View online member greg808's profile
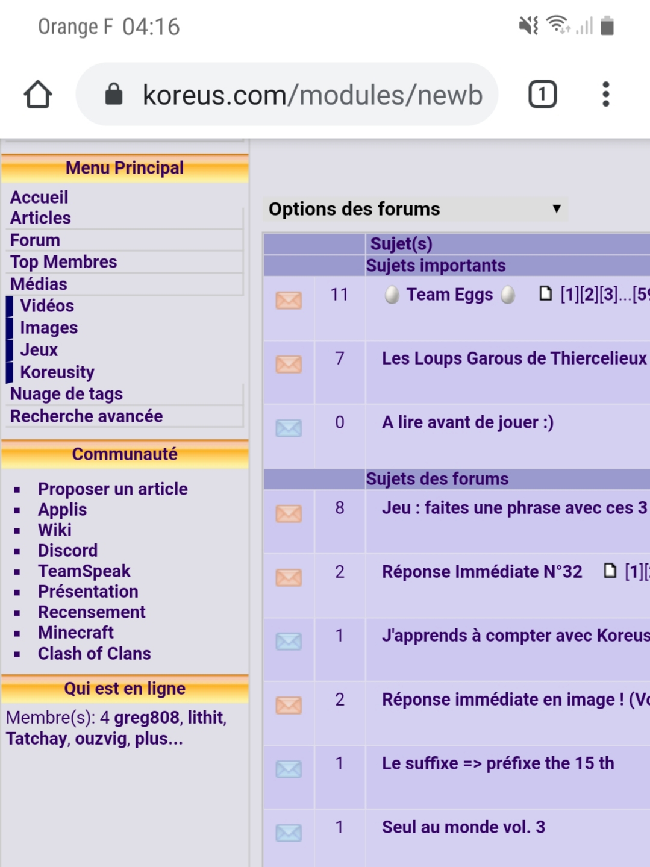This screenshot has width=650, height=867. (x=146, y=718)
